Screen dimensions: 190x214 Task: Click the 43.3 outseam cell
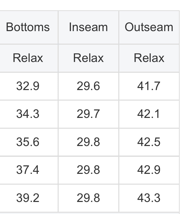pos(149,198)
